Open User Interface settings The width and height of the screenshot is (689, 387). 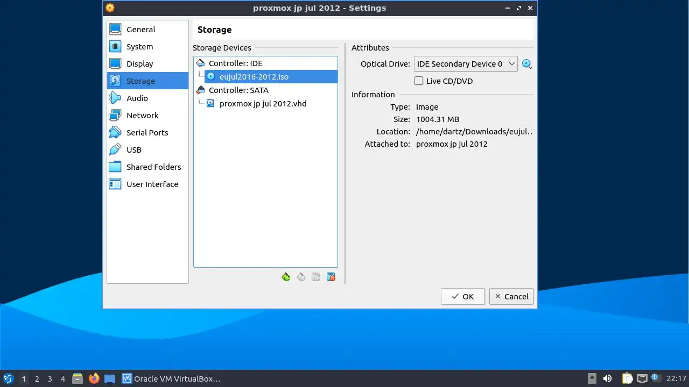pos(147,184)
